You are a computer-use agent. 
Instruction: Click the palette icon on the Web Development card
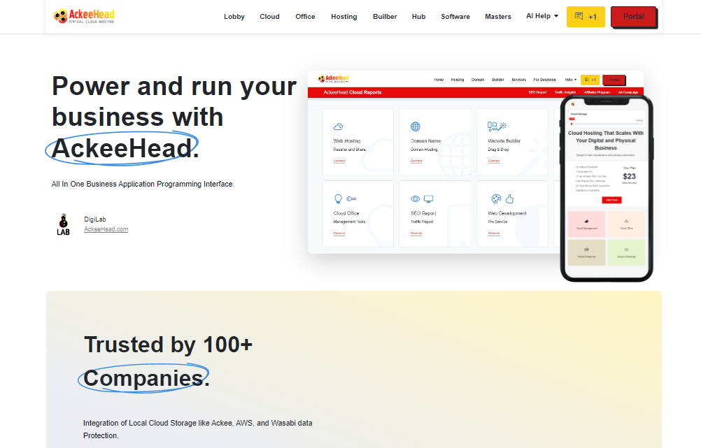496,198
